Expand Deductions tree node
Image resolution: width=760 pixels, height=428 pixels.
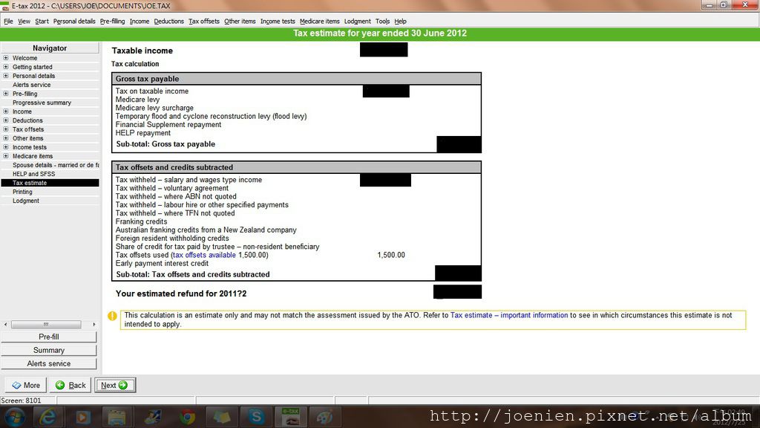click(6, 120)
